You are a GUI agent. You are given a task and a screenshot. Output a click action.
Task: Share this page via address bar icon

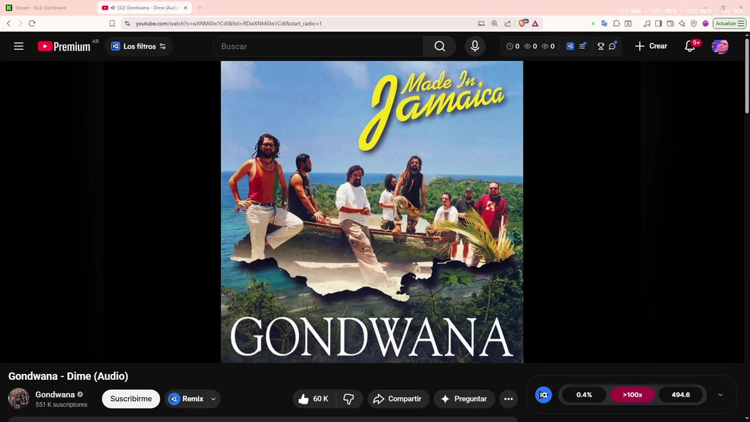507,23
